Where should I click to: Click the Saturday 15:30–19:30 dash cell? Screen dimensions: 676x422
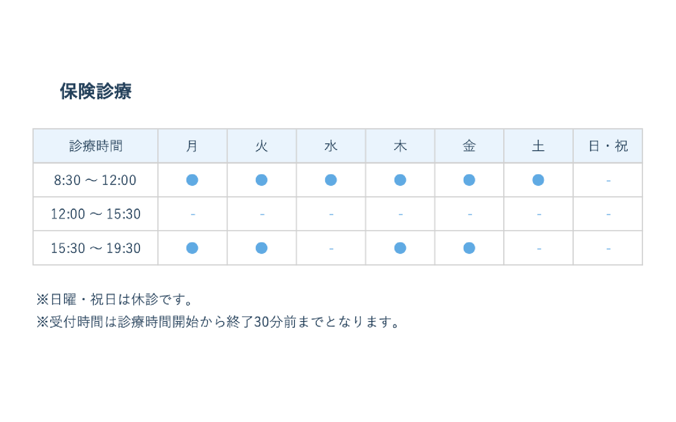point(539,248)
